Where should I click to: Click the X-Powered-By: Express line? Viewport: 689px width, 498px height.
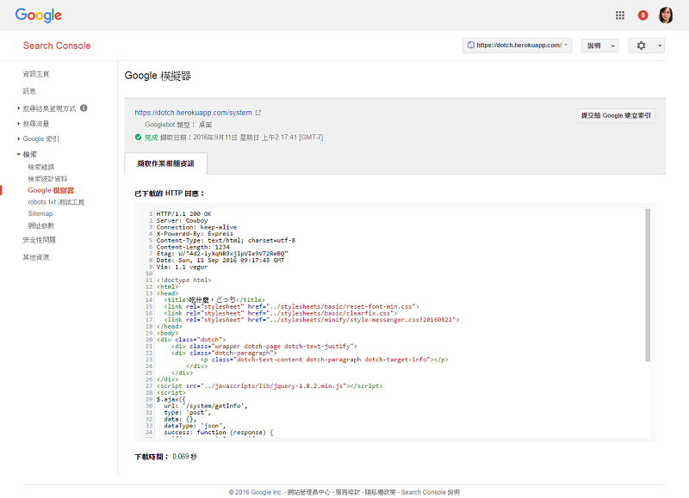point(195,234)
